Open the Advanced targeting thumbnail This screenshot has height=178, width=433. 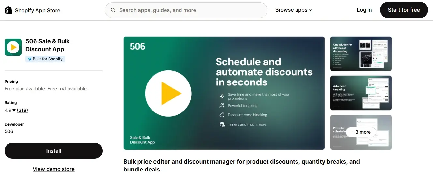click(361, 93)
